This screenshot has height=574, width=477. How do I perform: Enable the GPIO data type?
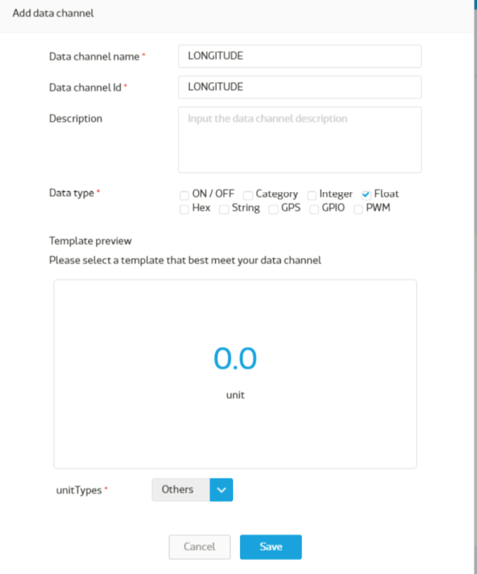coord(314,209)
